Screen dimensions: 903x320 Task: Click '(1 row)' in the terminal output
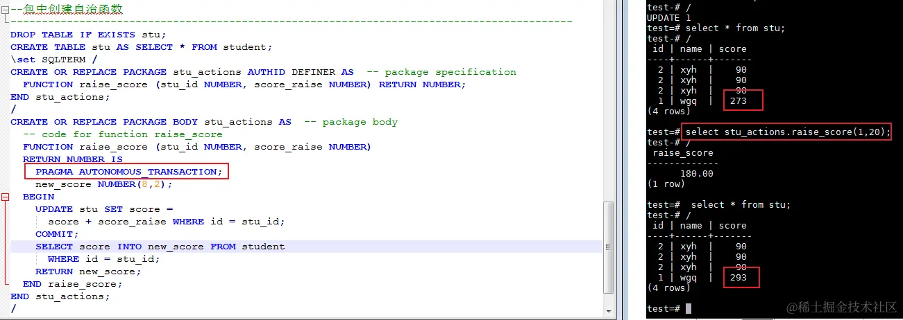(666, 184)
